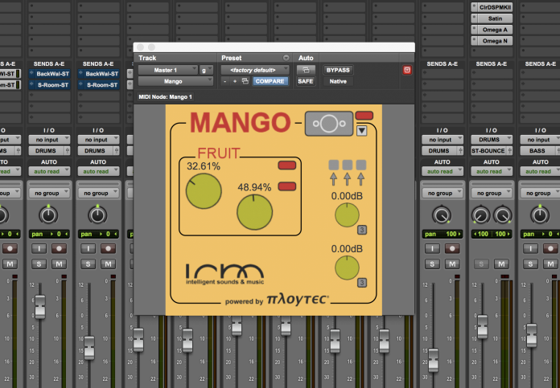The height and width of the screenshot is (388, 560).
Task: Toggle the red switch at Mango's top right
Action: click(x=364, y=116)
